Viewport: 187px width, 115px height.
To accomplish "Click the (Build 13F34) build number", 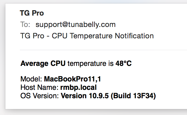I will click(133, 96).
